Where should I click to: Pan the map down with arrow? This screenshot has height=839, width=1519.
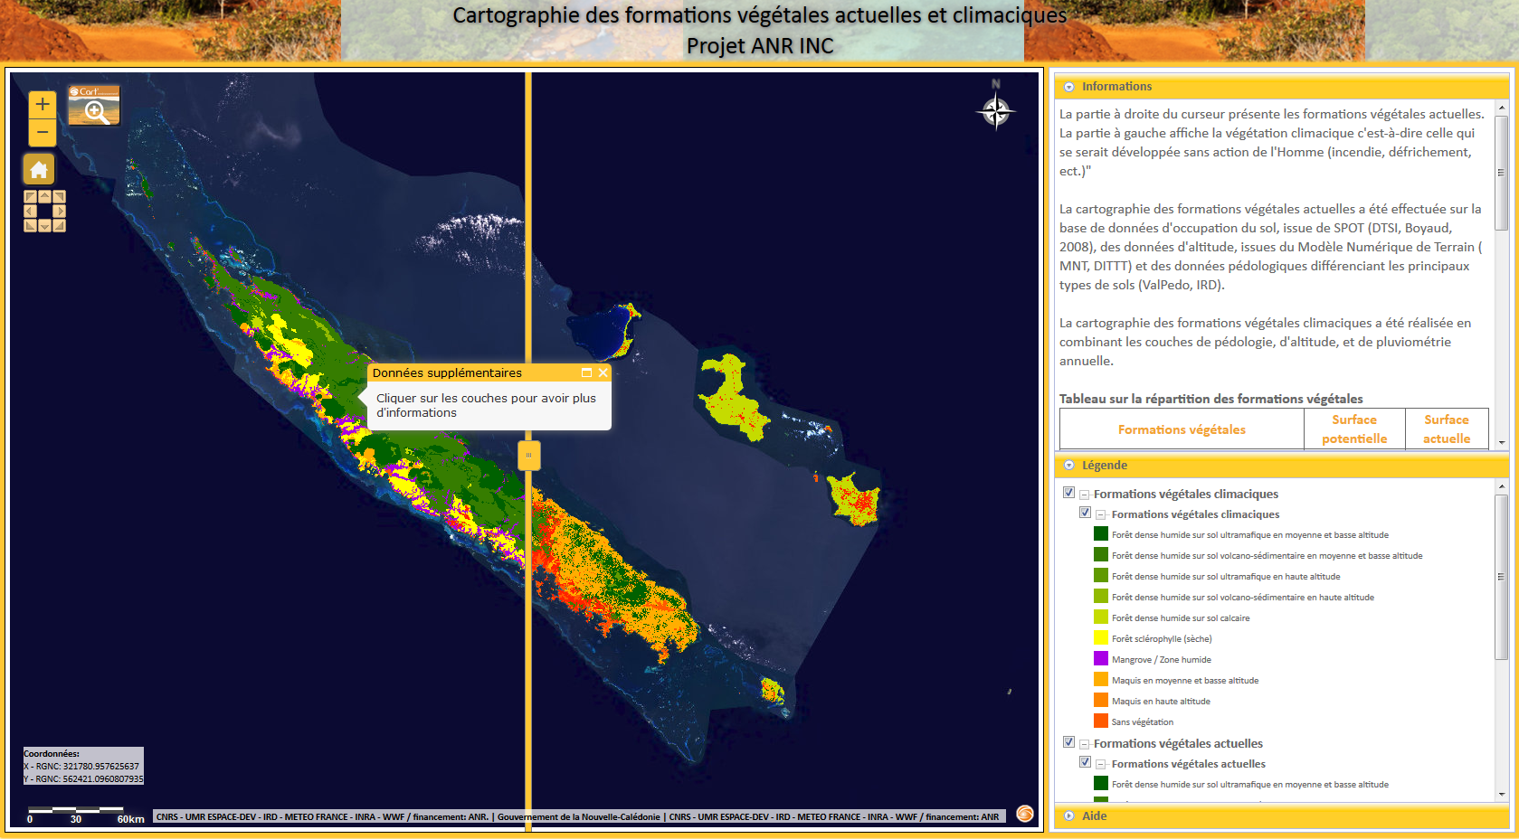44,226
